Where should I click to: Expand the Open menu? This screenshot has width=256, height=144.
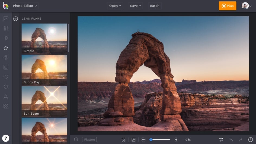(115, 6)
